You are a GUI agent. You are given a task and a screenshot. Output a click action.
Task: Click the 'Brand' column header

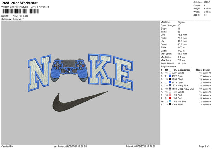point(206,70)
